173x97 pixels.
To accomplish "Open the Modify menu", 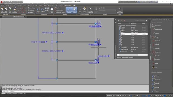I will [46, 4].
